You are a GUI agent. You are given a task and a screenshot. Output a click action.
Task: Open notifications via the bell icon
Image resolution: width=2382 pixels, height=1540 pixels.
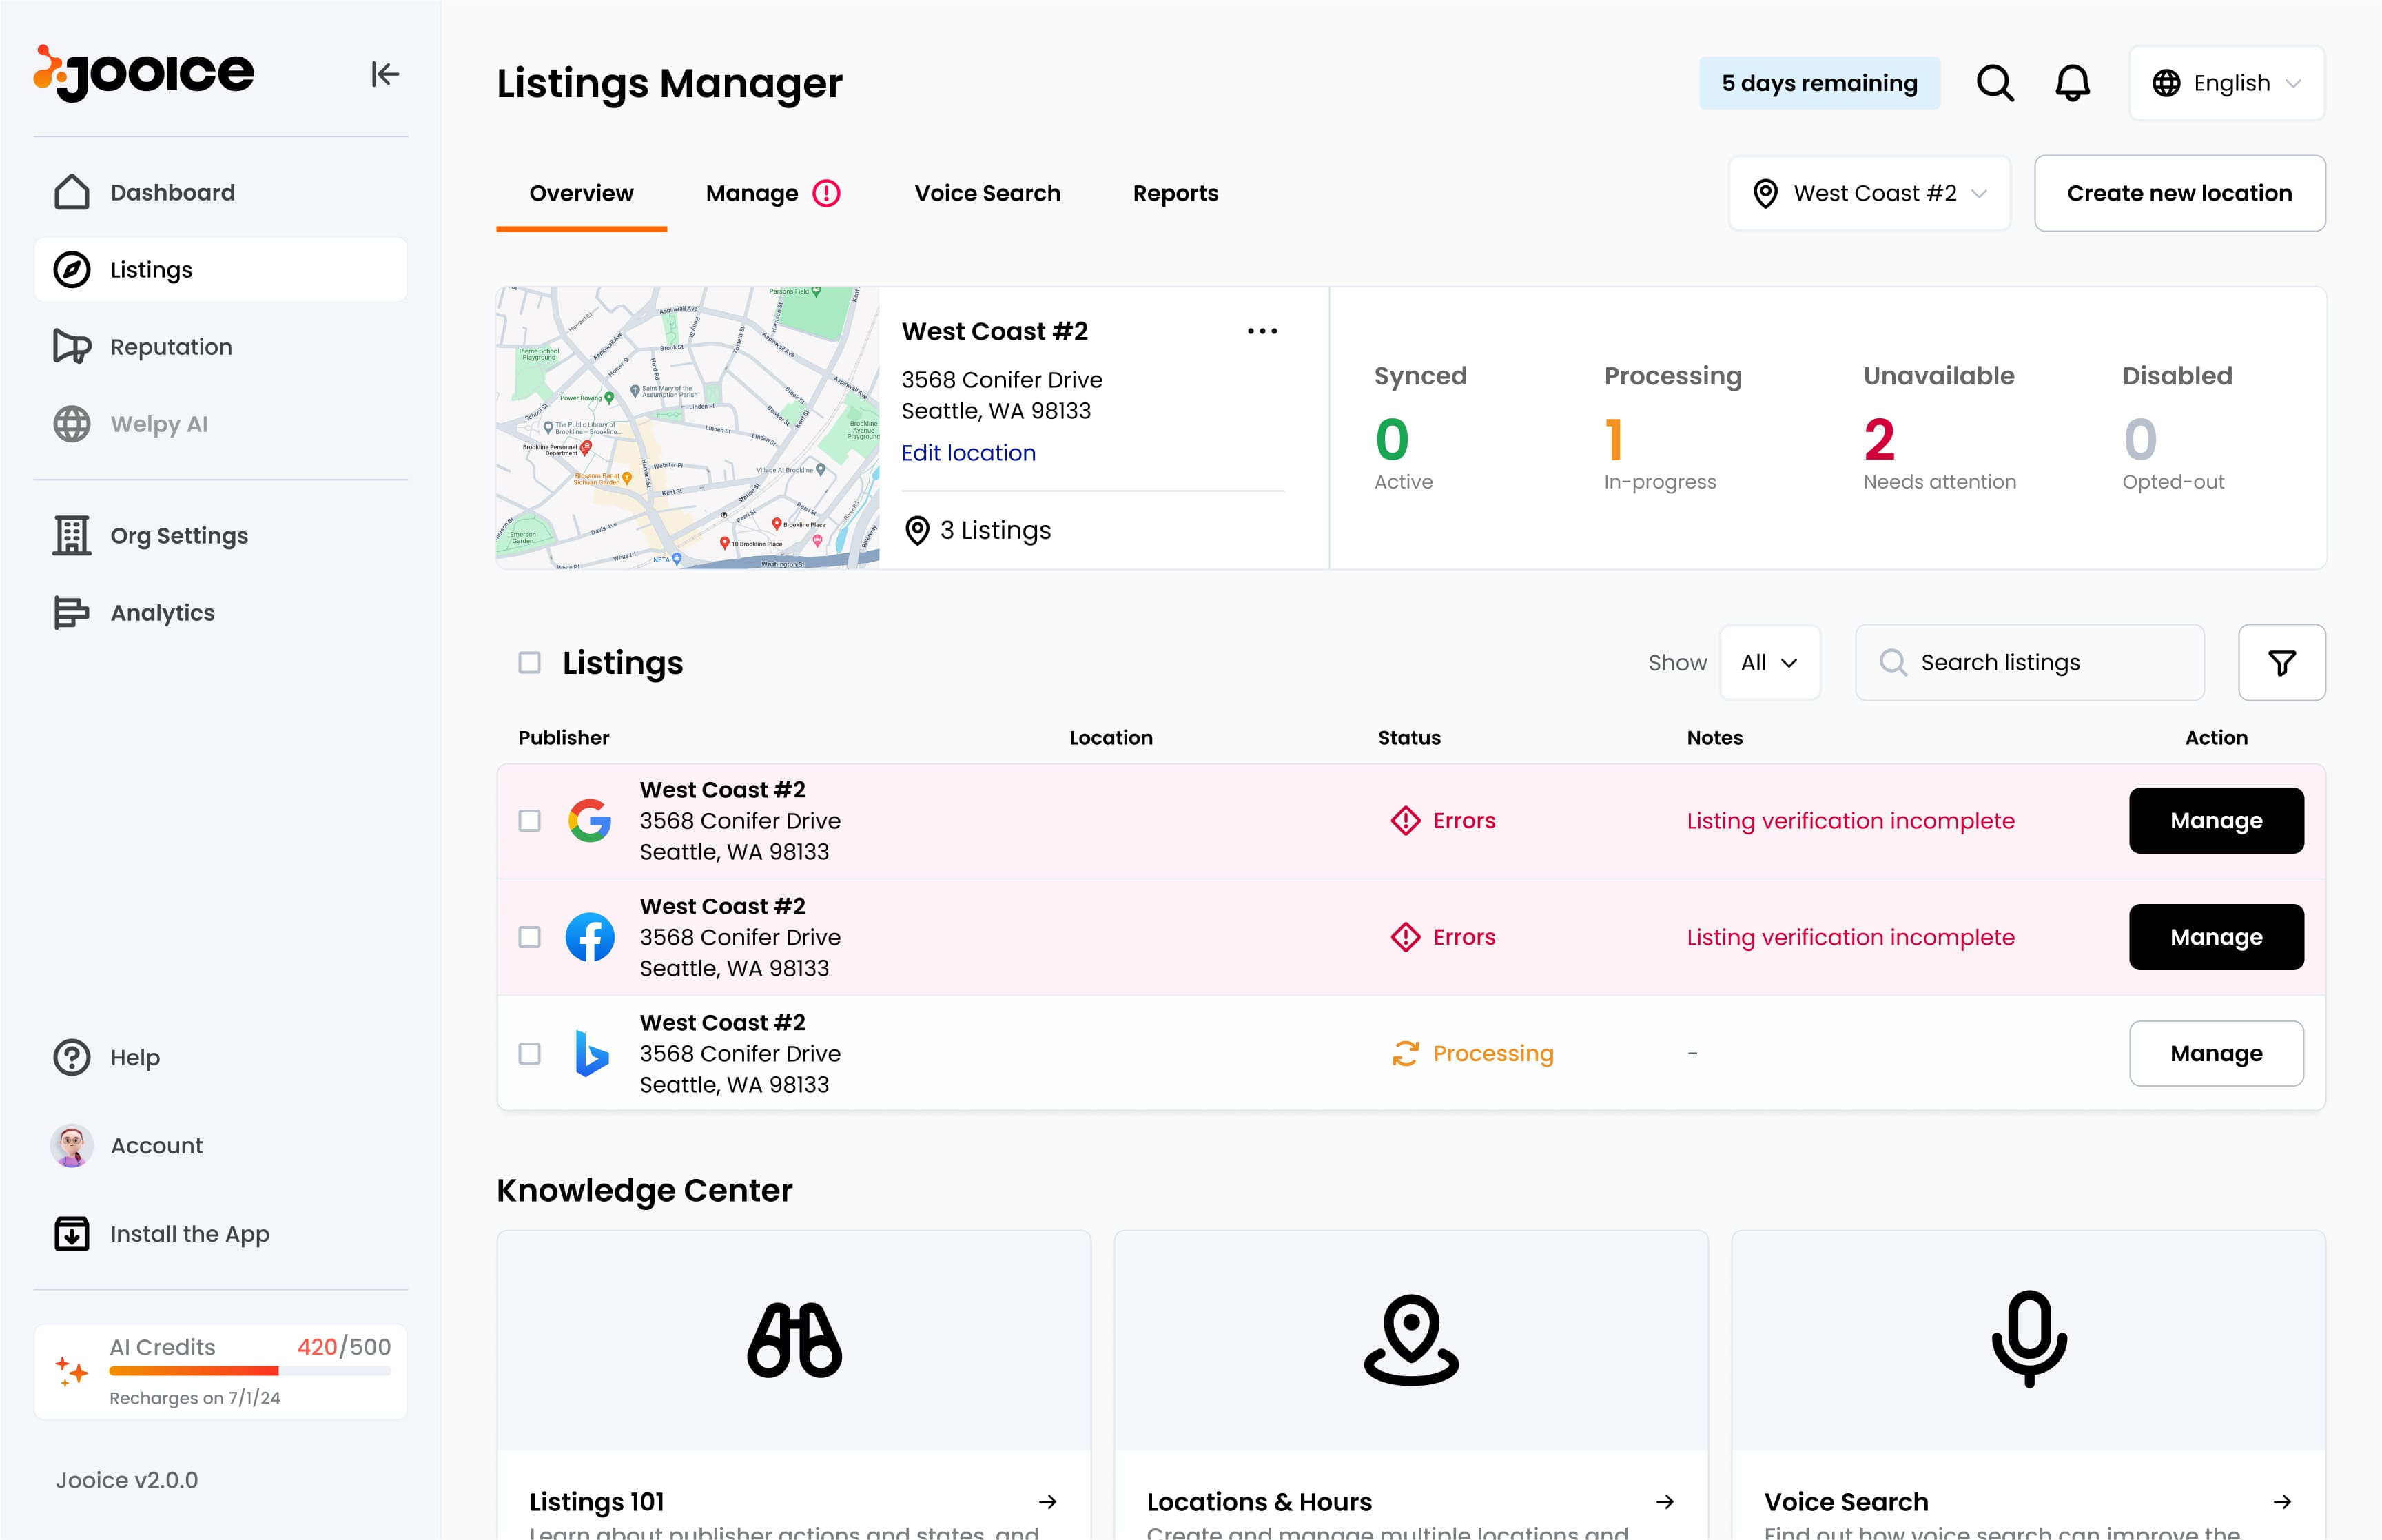click(2073, 83)
